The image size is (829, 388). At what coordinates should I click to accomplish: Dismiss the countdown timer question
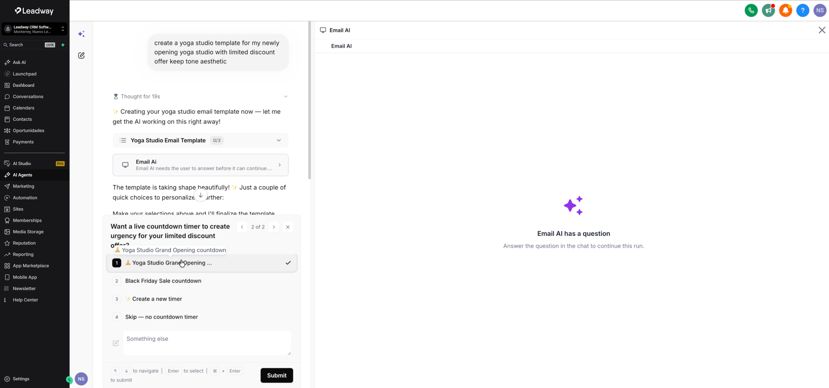click(x=288, y=227)
